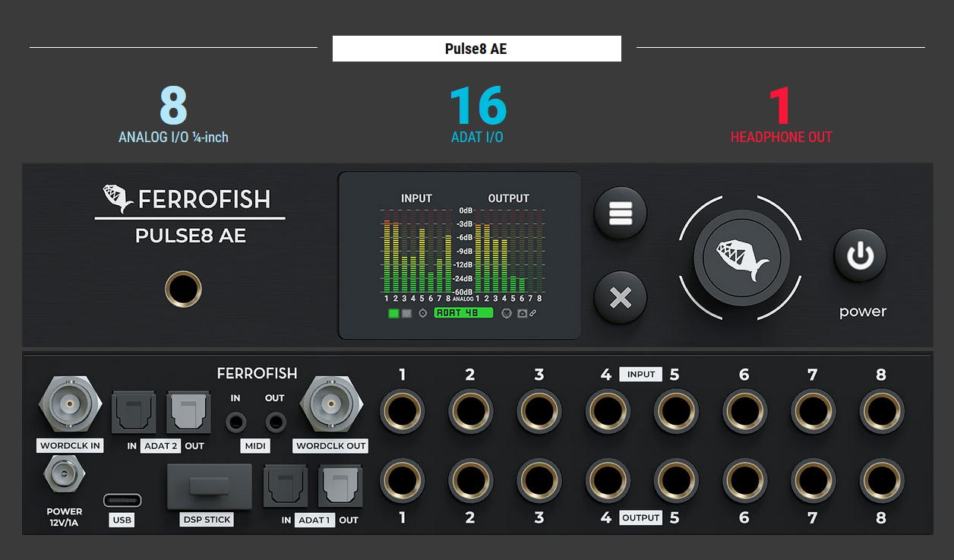Screen dimensions: 954x560
Task: Click analog input jack 6
Action: (744, 411)
